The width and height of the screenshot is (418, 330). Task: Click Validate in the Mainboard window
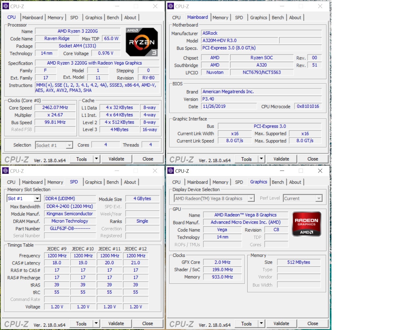click(x=281, y=159)
